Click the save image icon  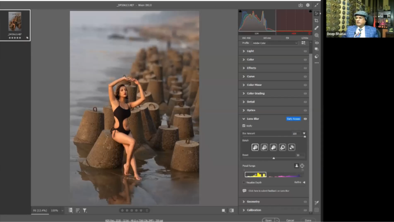point(300,5)
